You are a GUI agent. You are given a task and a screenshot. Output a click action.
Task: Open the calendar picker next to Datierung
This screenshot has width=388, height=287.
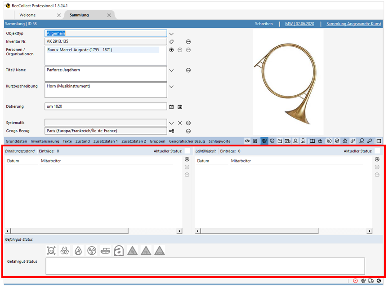tap(171, 107)
